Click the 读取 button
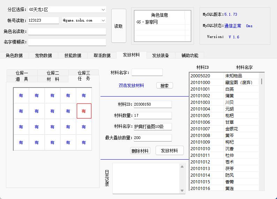 coord(119,26)
